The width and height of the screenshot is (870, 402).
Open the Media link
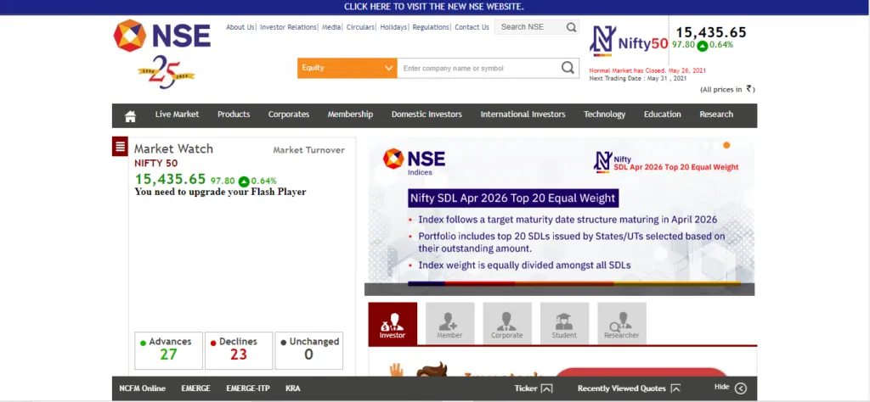(331, 27)
